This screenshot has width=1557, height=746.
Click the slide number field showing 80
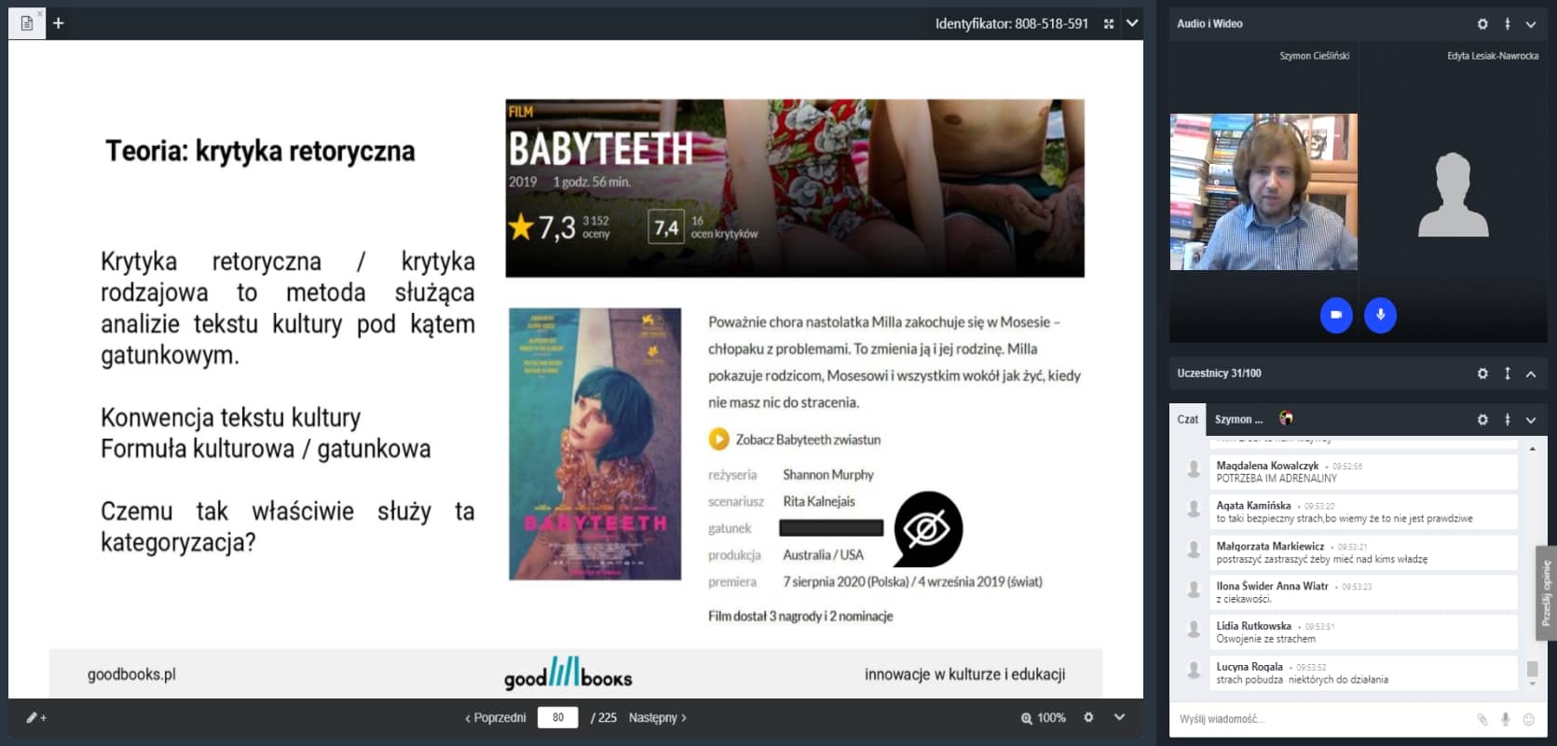pyautogui.click(x=558, y=718)
